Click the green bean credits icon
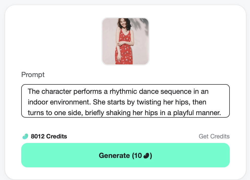This screenshot has height=180, width=250. (x=25, y=137)
